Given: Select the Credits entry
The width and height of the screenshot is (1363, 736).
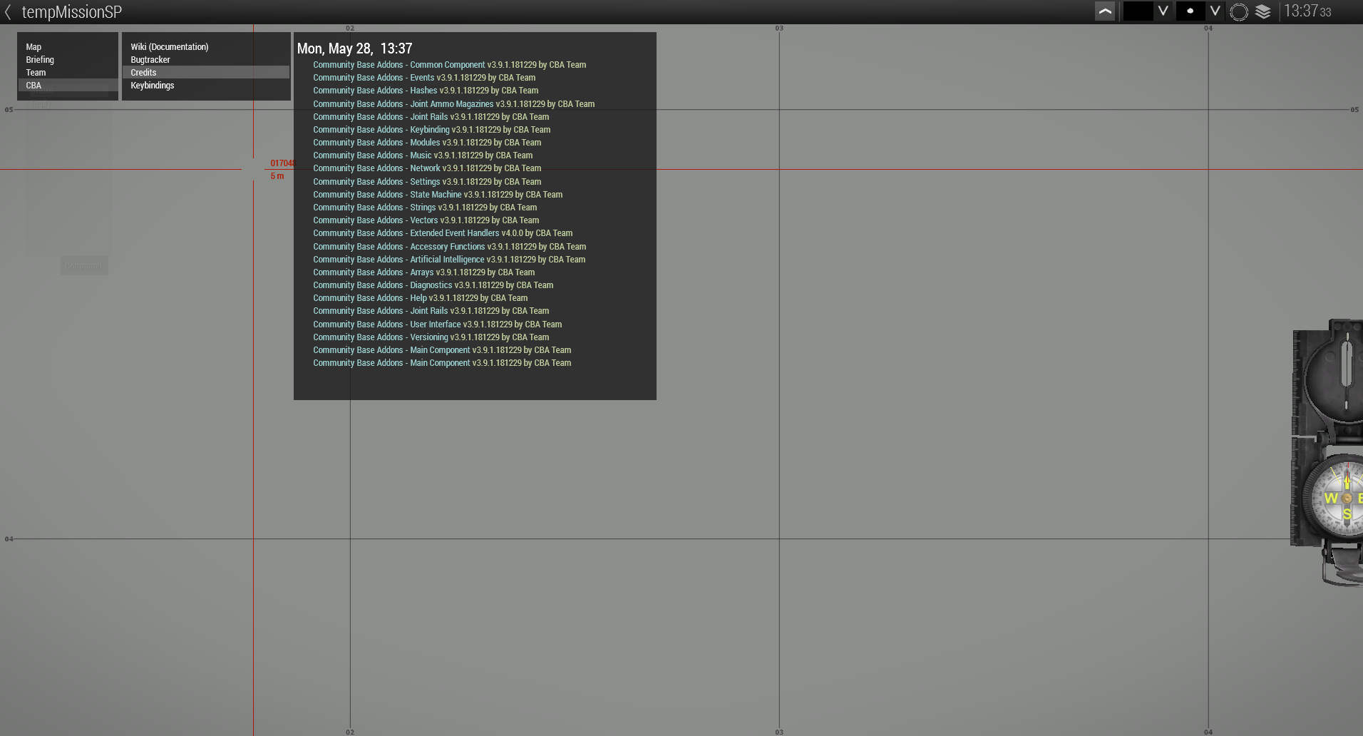Looking at the screenshot, I should 206,73.
